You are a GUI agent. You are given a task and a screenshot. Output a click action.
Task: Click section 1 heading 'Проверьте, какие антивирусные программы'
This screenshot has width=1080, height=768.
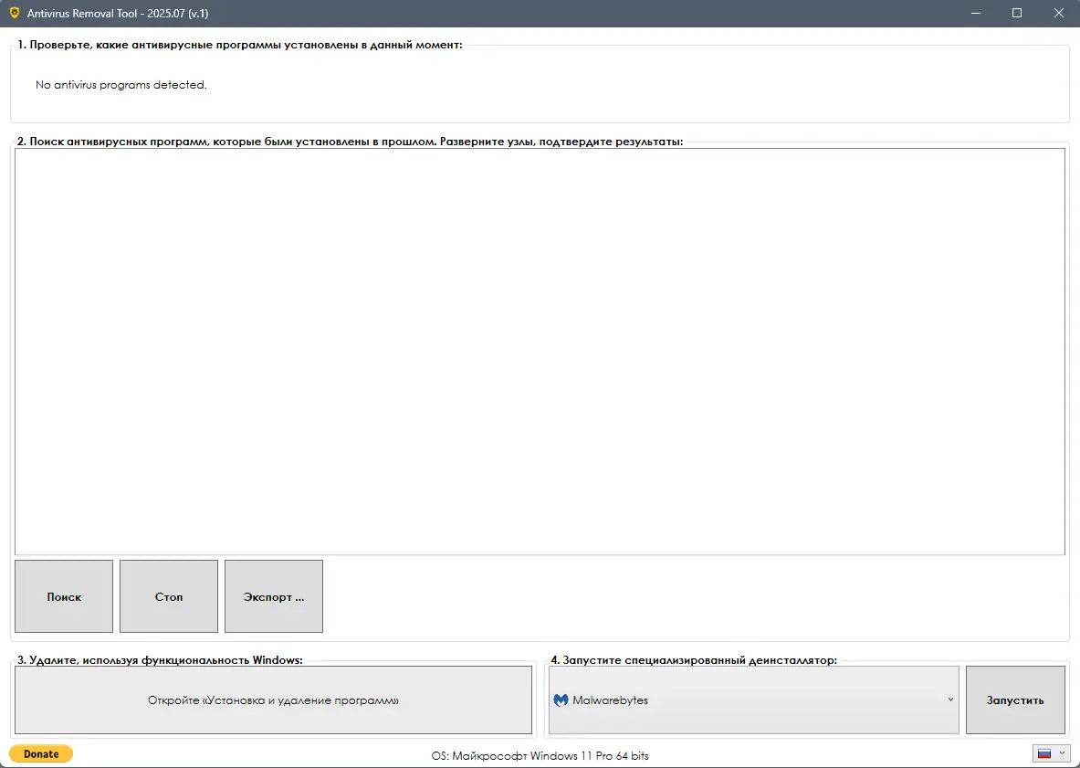coord(240,45)
